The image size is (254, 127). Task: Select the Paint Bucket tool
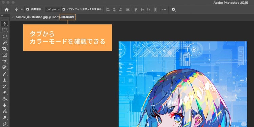coord(4,99)
